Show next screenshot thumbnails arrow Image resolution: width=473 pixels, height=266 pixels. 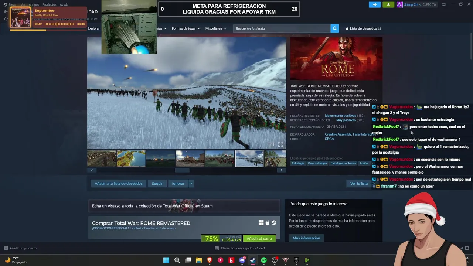point(282,170)
